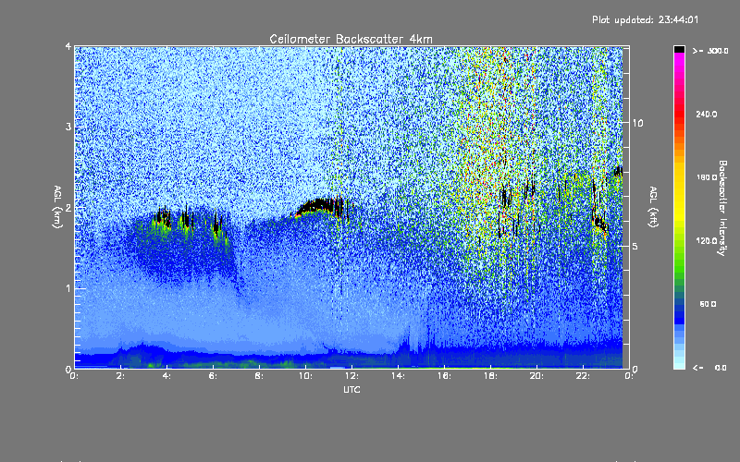Click the black cloud patch at the plot's right edge

click(618, 171)
